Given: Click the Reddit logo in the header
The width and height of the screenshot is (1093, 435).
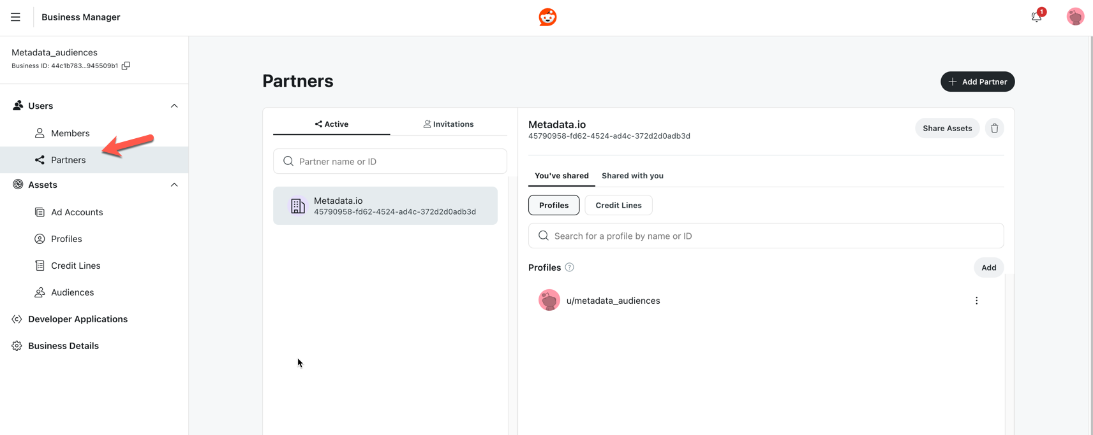Looking at the screenshot, I should 547,17.
